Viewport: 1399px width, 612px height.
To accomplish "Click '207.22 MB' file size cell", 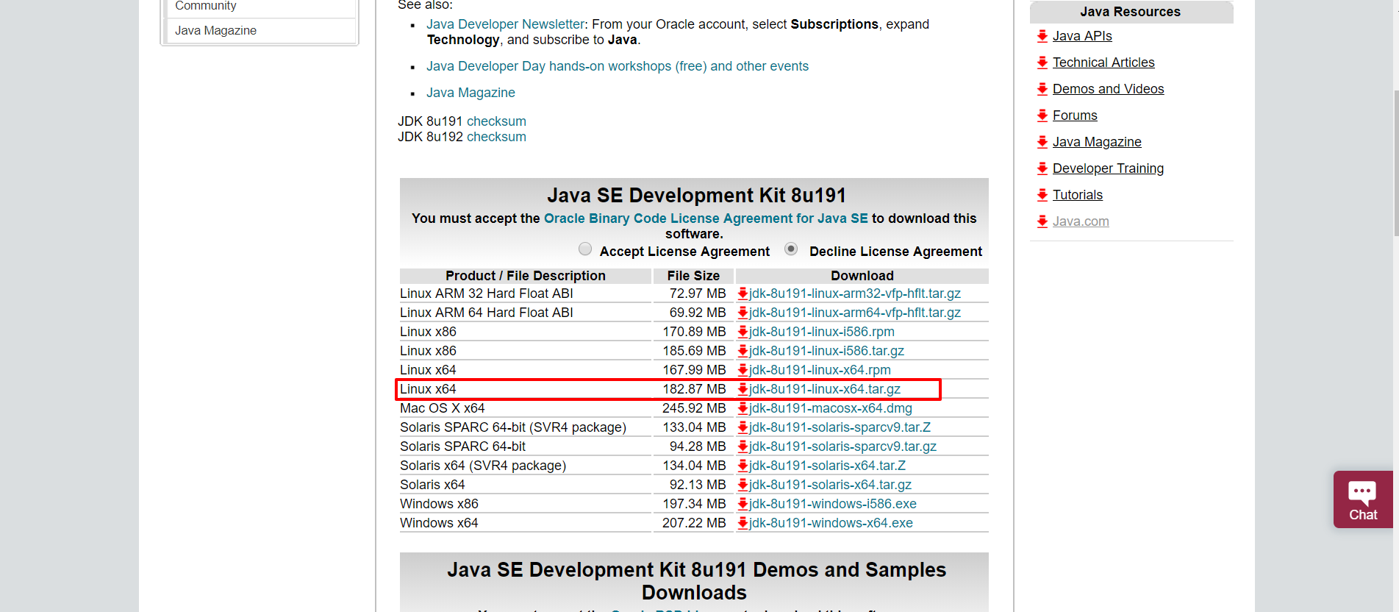I will click(693, 523).
